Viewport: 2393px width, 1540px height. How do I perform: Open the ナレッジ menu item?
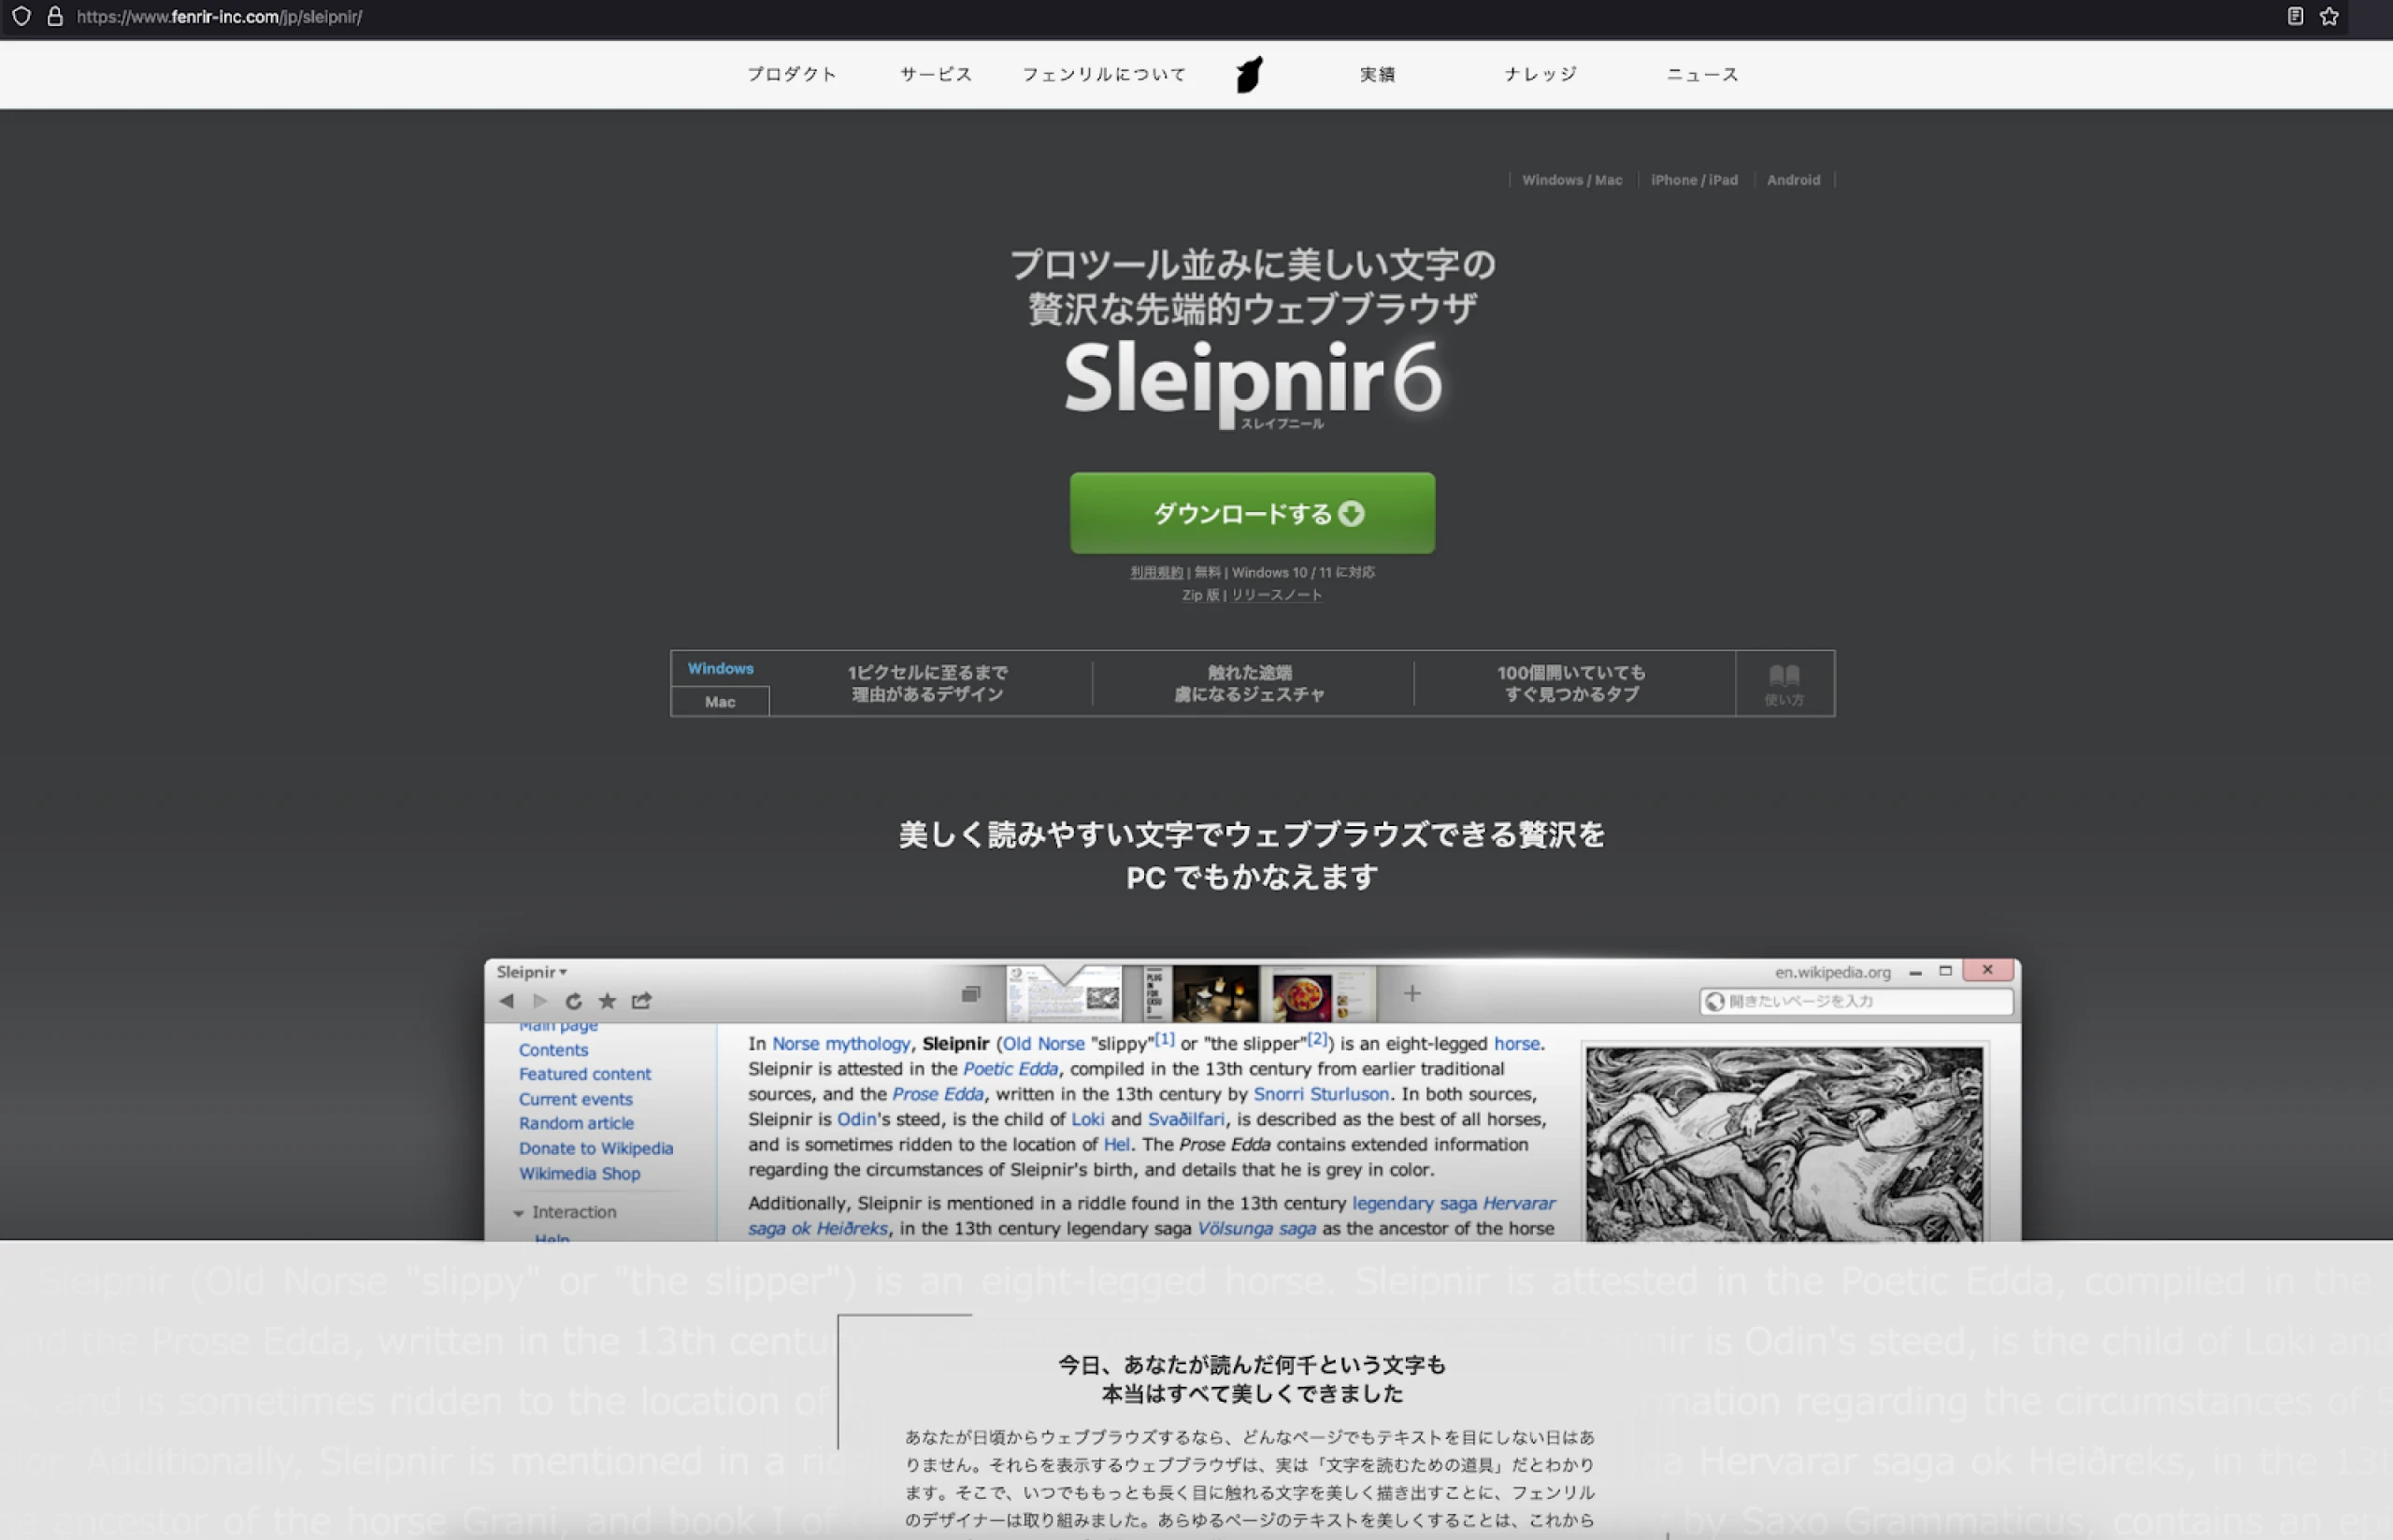coord(1541,74)
